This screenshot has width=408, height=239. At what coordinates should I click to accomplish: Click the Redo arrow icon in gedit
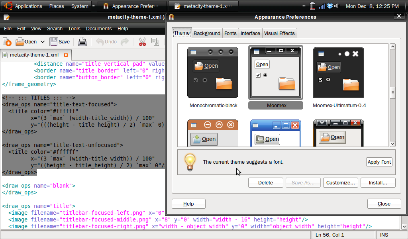point(125,41)
